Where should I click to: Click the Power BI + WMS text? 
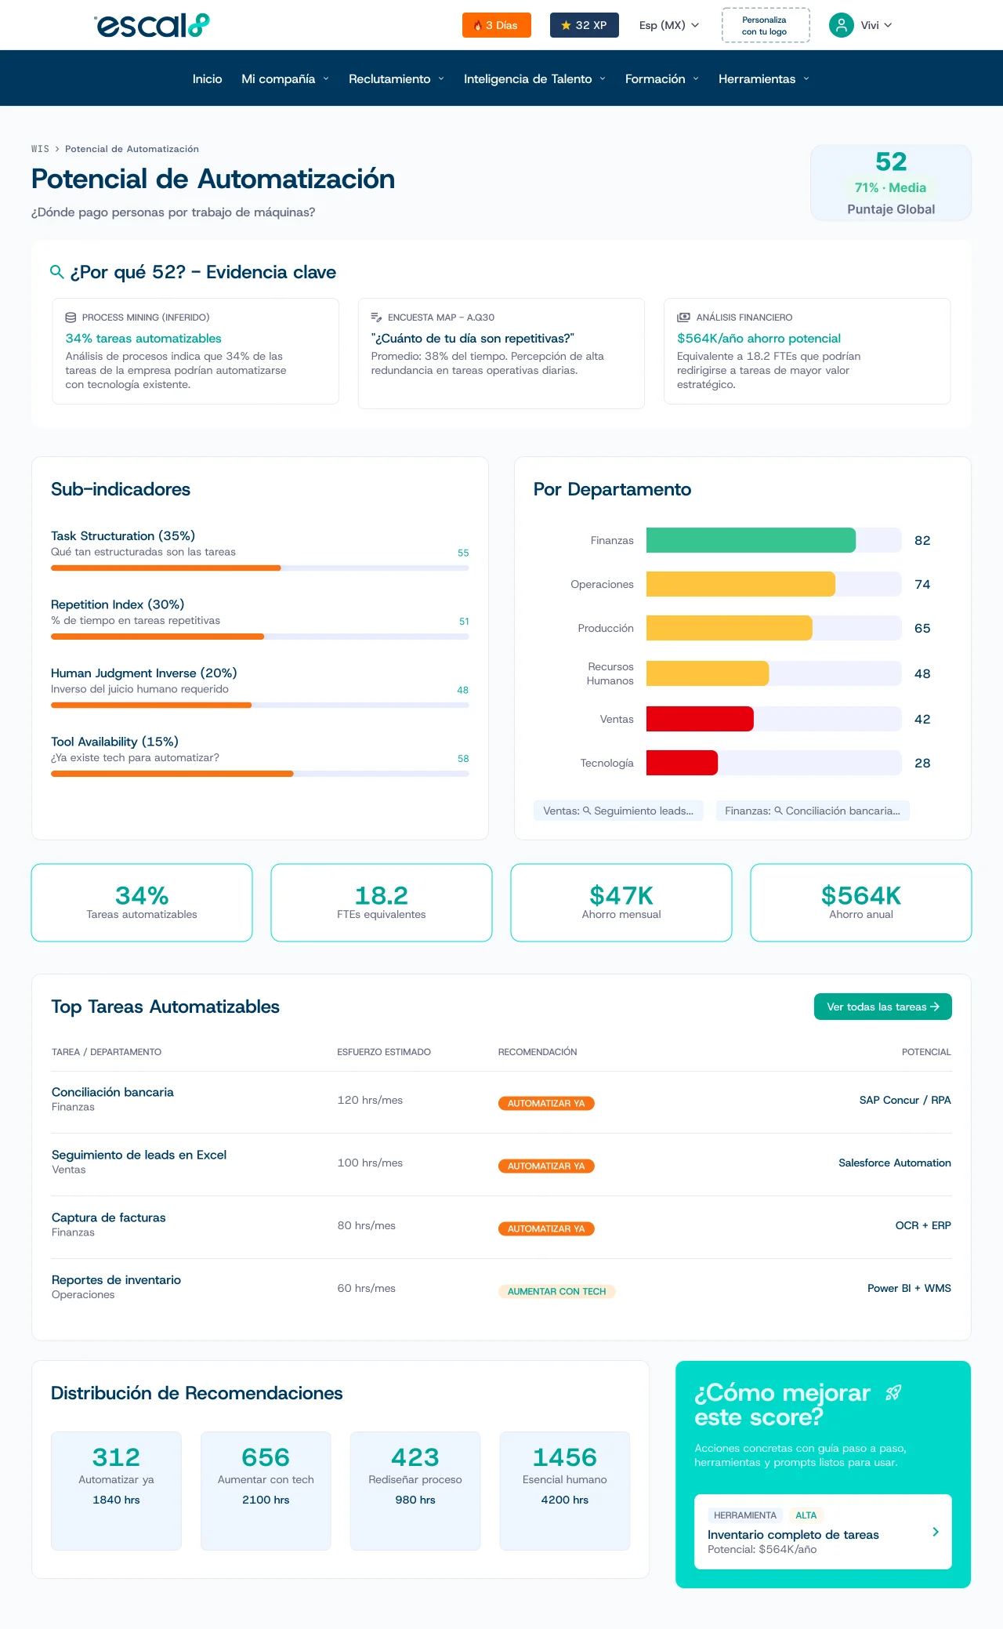(x=909, y=1288)
